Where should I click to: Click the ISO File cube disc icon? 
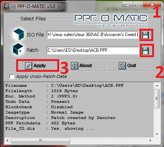pyautogui.click(x=19, y=35)
